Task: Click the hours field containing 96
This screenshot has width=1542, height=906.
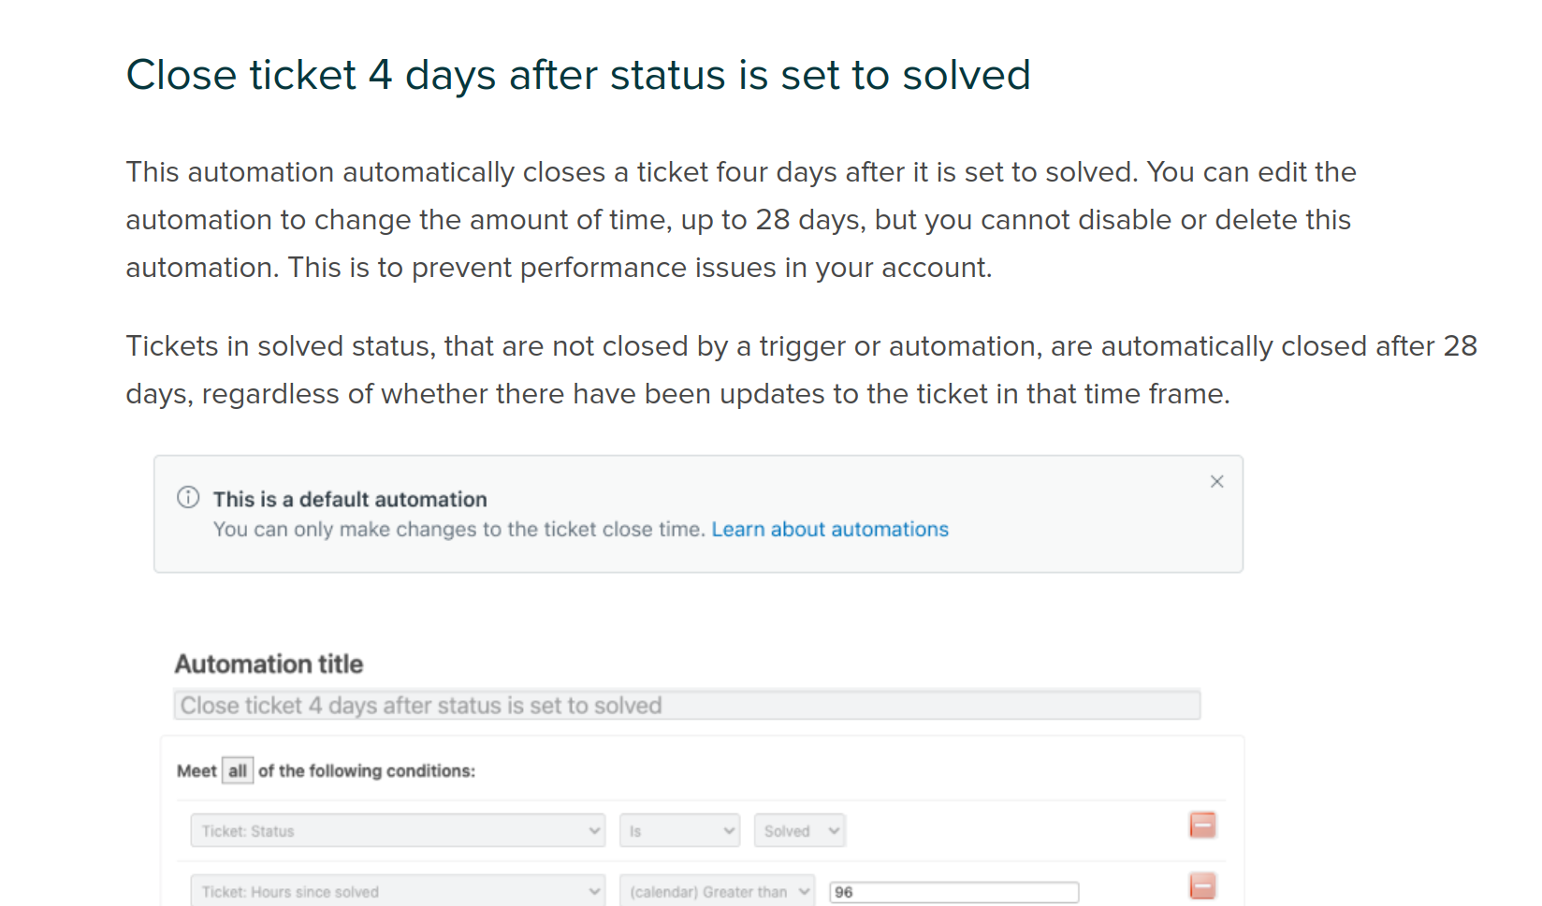Action: click(953, 892)
